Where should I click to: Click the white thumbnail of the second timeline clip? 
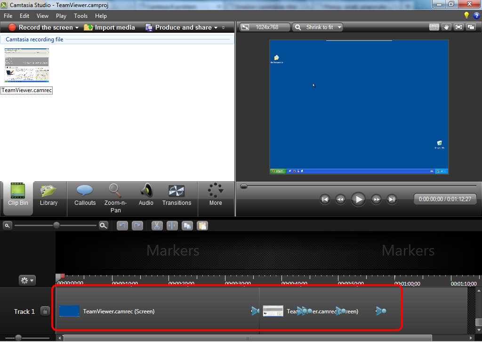pos(273,311)
